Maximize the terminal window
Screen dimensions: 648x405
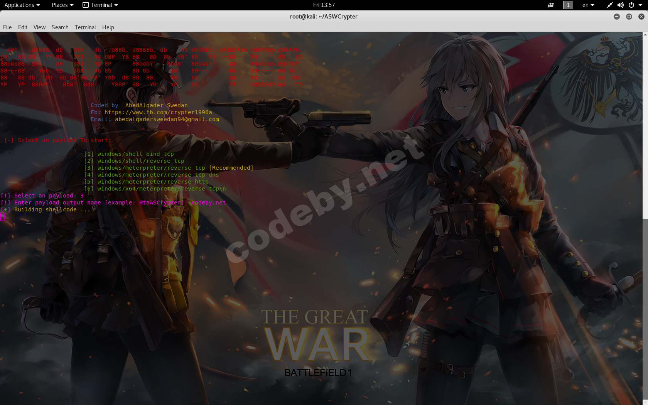click(x=629, y=17)
